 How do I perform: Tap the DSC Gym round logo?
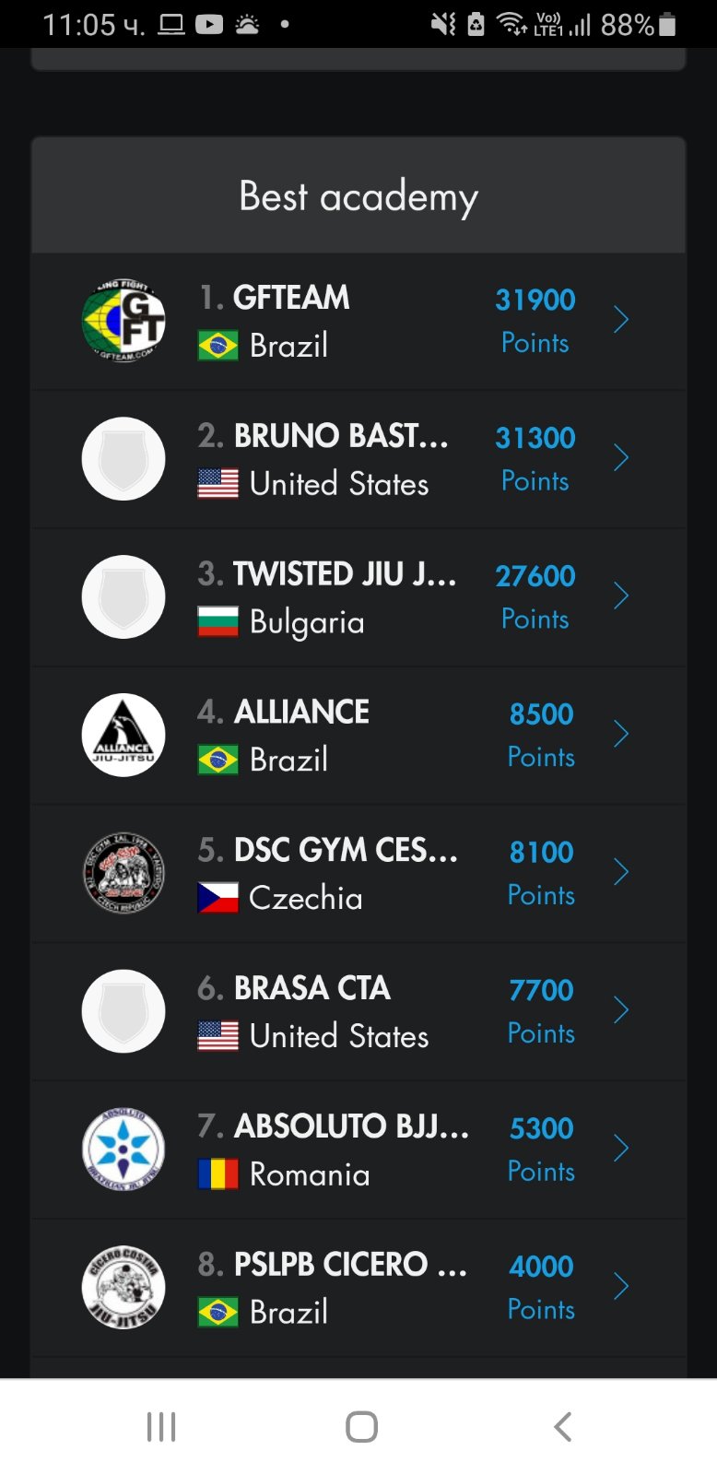pos(123,873)
